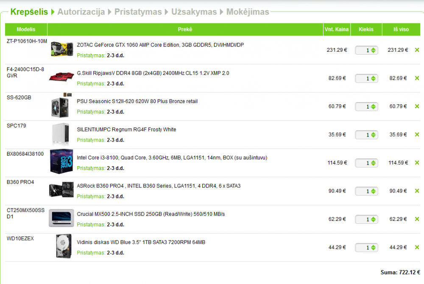The height and width of the screenshot is (284, 424).
Task: Remove WD Blue 1TB disk from cart
Action: [417, 247]
